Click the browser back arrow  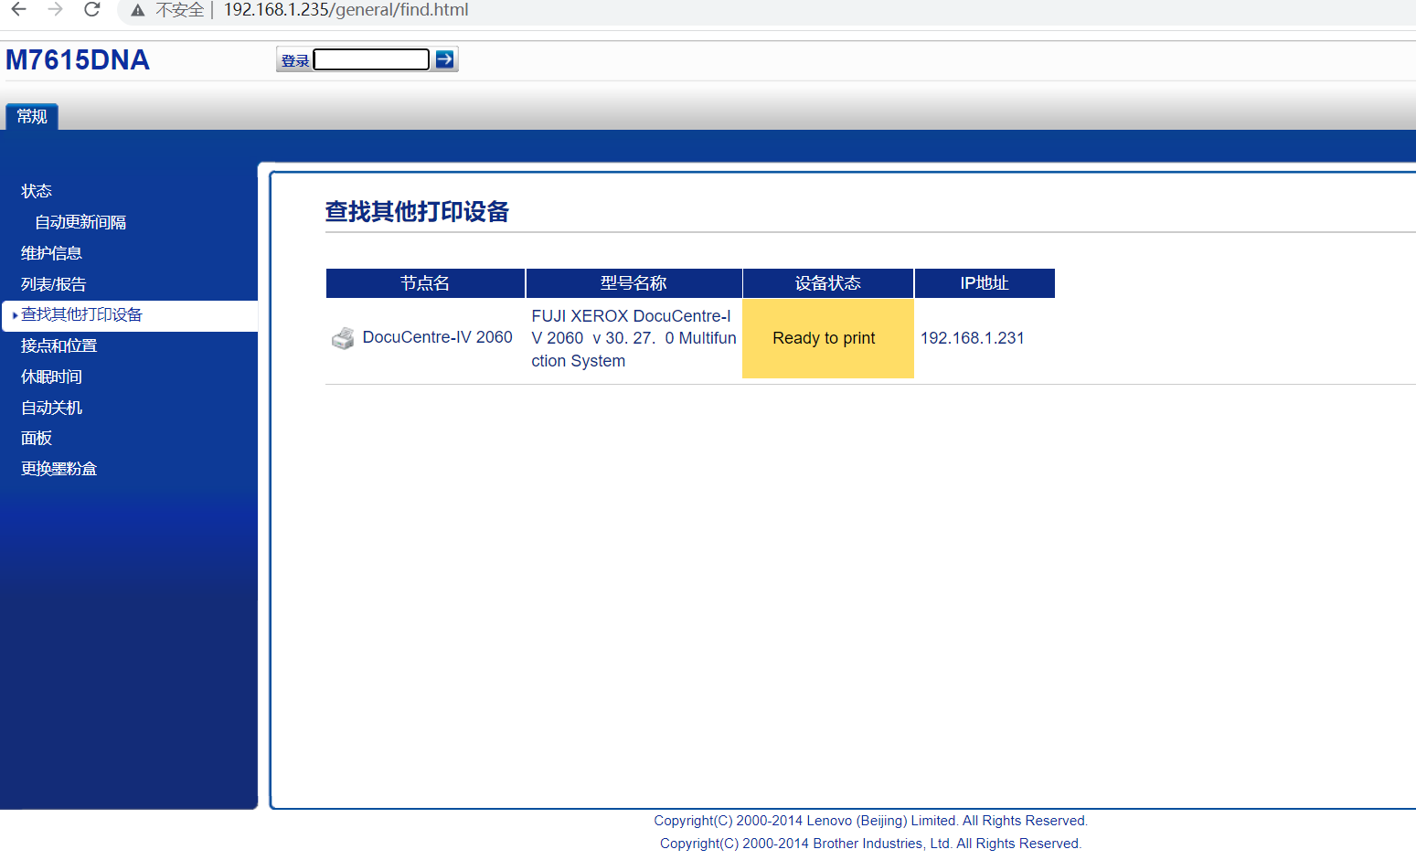(18, 10)
